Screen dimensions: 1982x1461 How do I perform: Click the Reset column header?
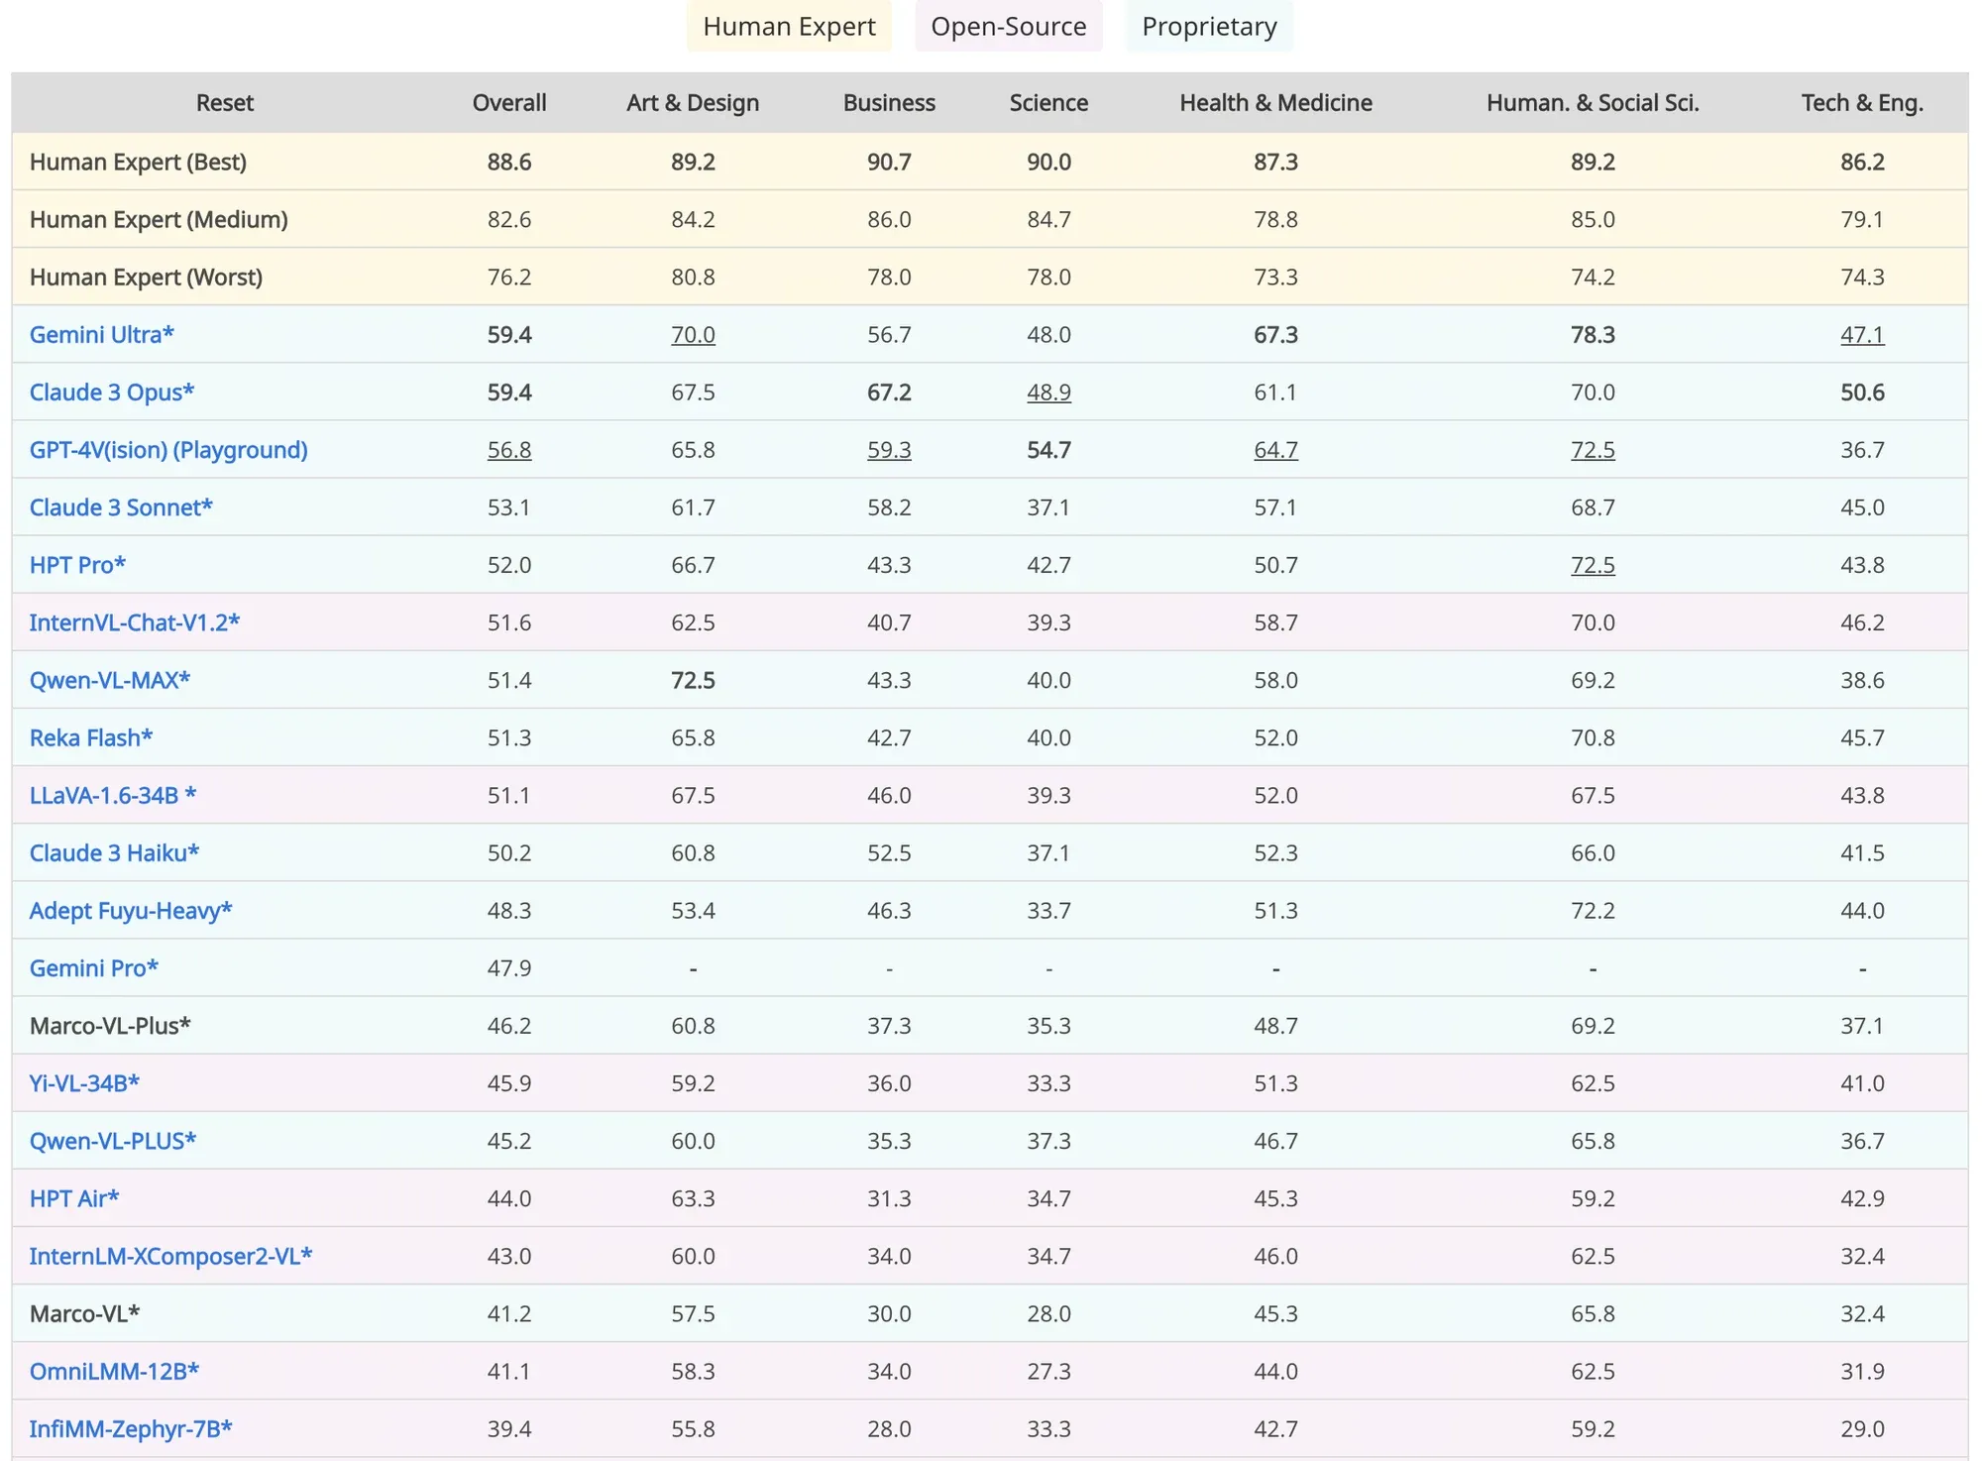point(224,103)
